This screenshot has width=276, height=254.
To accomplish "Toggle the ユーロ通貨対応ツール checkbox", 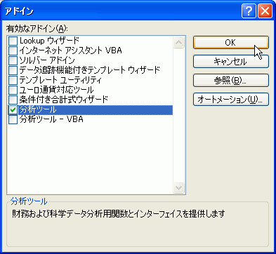I will (x=13, y=90).
